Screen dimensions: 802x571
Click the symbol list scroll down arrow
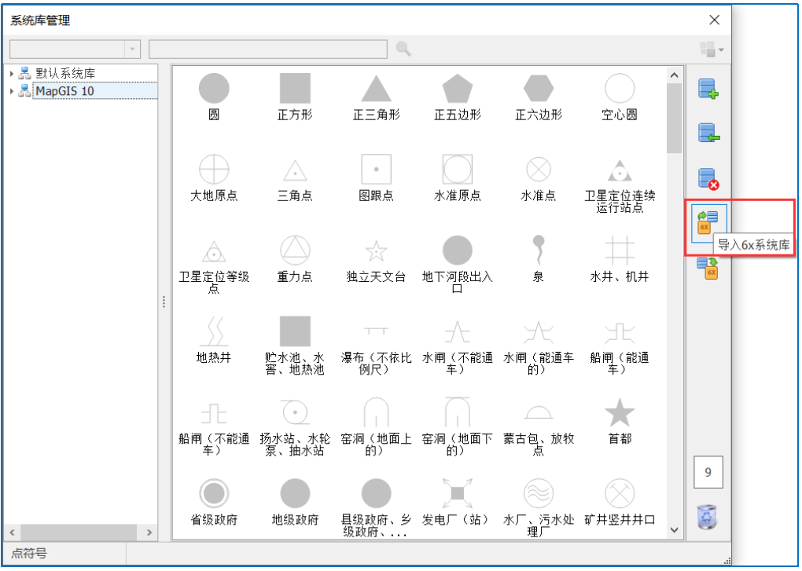click(x=674, y=530)
